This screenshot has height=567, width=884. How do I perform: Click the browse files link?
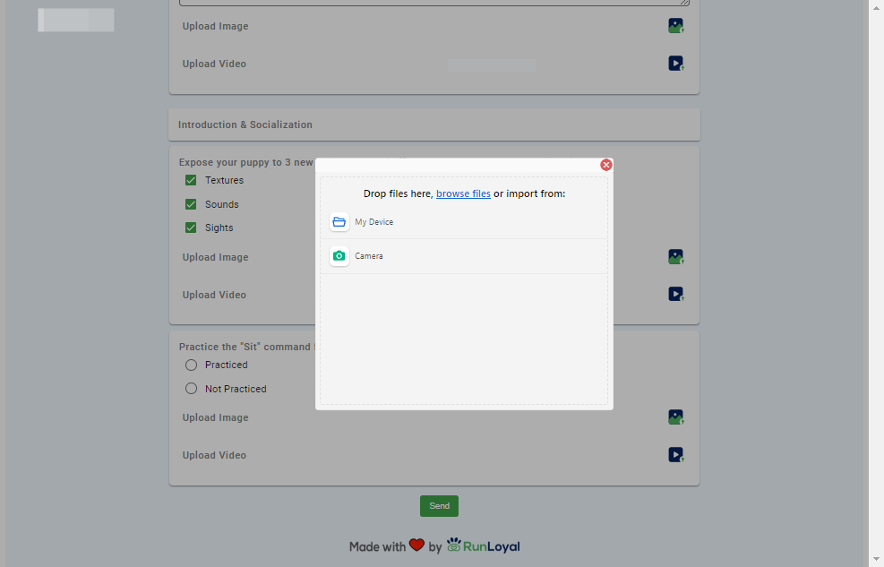point(463,193)
